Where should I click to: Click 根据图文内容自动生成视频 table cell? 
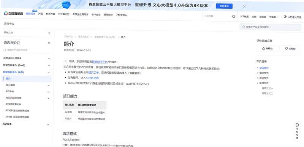coord(91,119)
